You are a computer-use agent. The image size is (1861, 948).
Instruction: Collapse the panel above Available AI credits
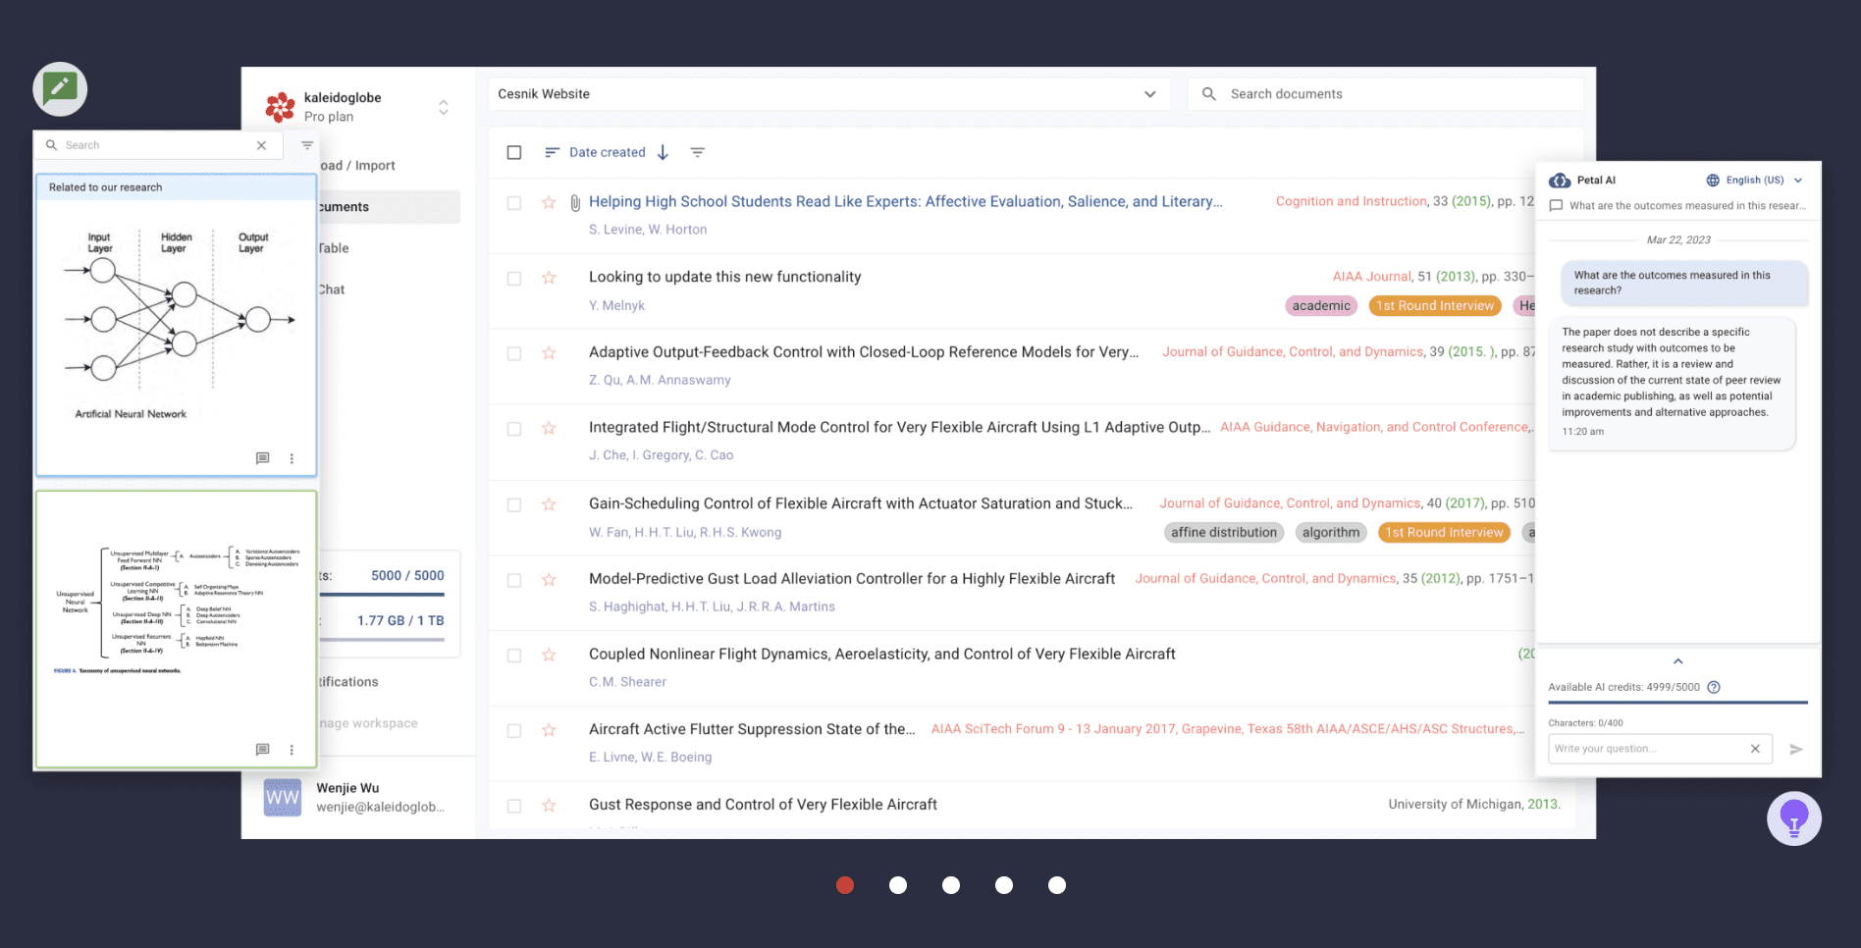pyautogui.click(x=1677, y=660)
